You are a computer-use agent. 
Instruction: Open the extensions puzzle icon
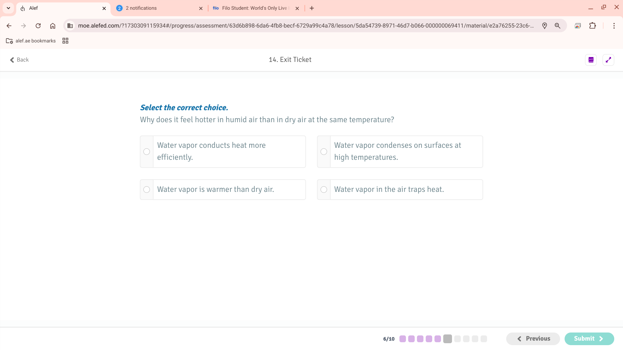592,26
